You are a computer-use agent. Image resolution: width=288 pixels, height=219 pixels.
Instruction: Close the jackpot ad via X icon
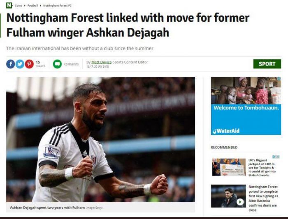(x=278, y=157)
